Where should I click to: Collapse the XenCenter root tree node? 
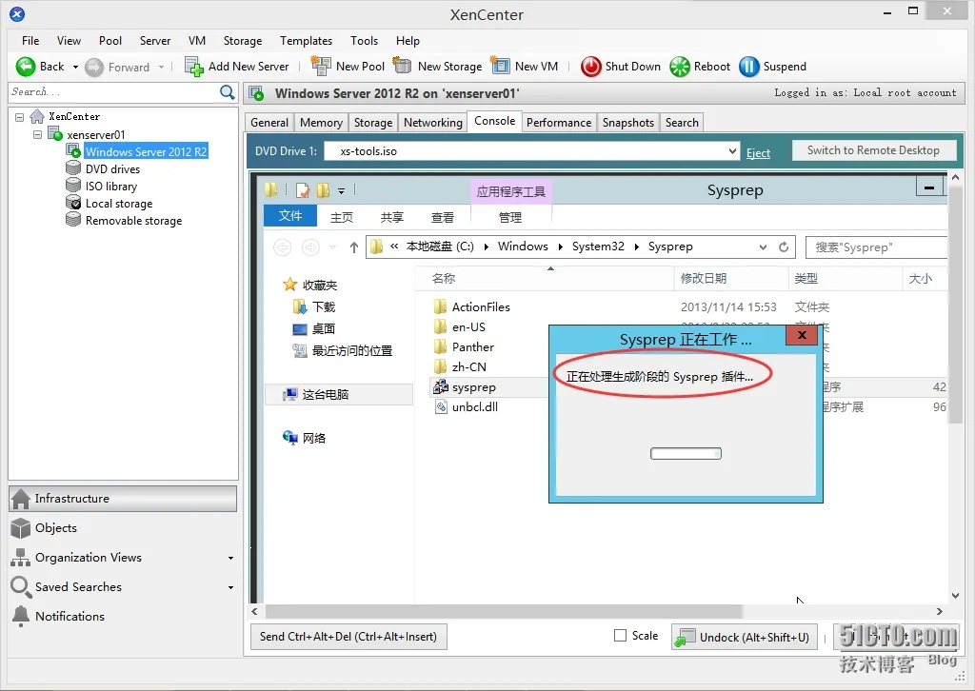pos(20,117)
